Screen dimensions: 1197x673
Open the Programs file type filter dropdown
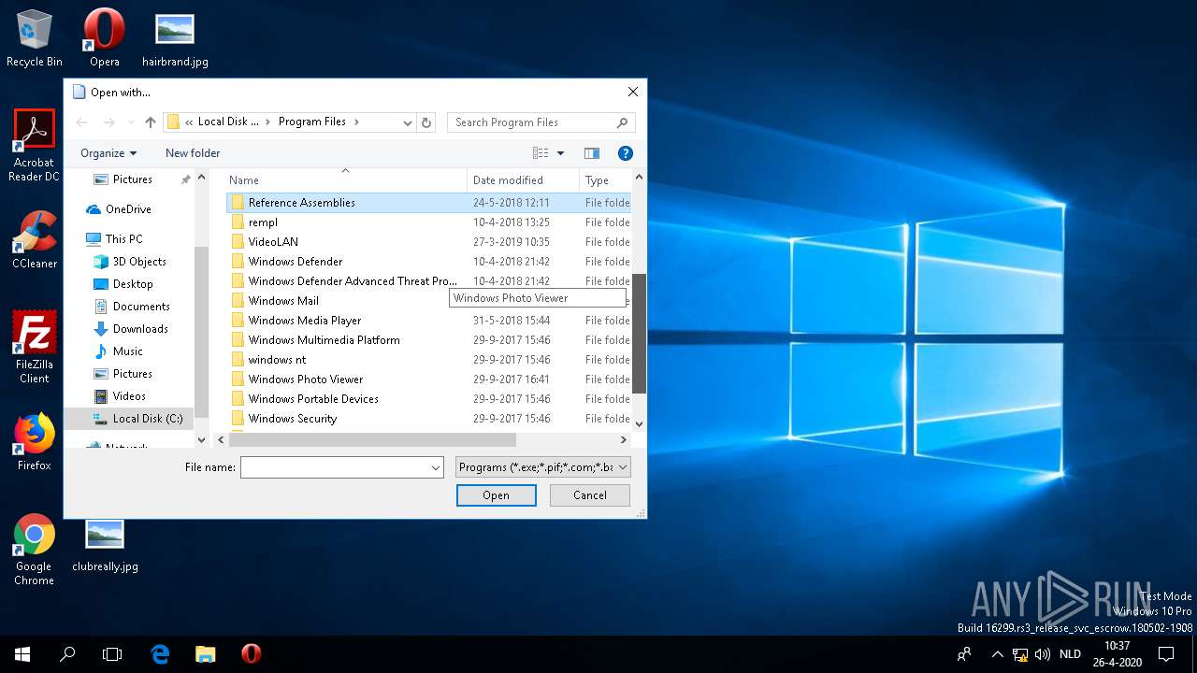click(543, 467)
